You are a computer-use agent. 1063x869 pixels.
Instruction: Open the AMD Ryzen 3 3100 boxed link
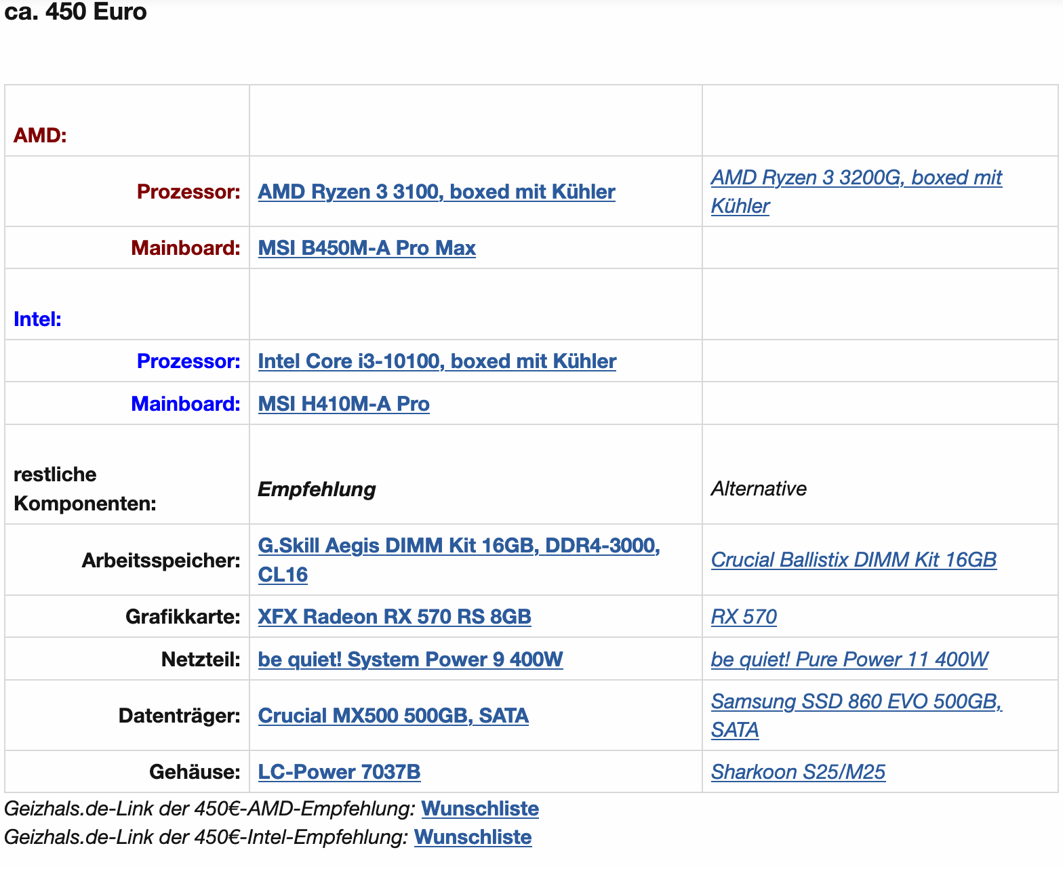(x=437, y=192)
